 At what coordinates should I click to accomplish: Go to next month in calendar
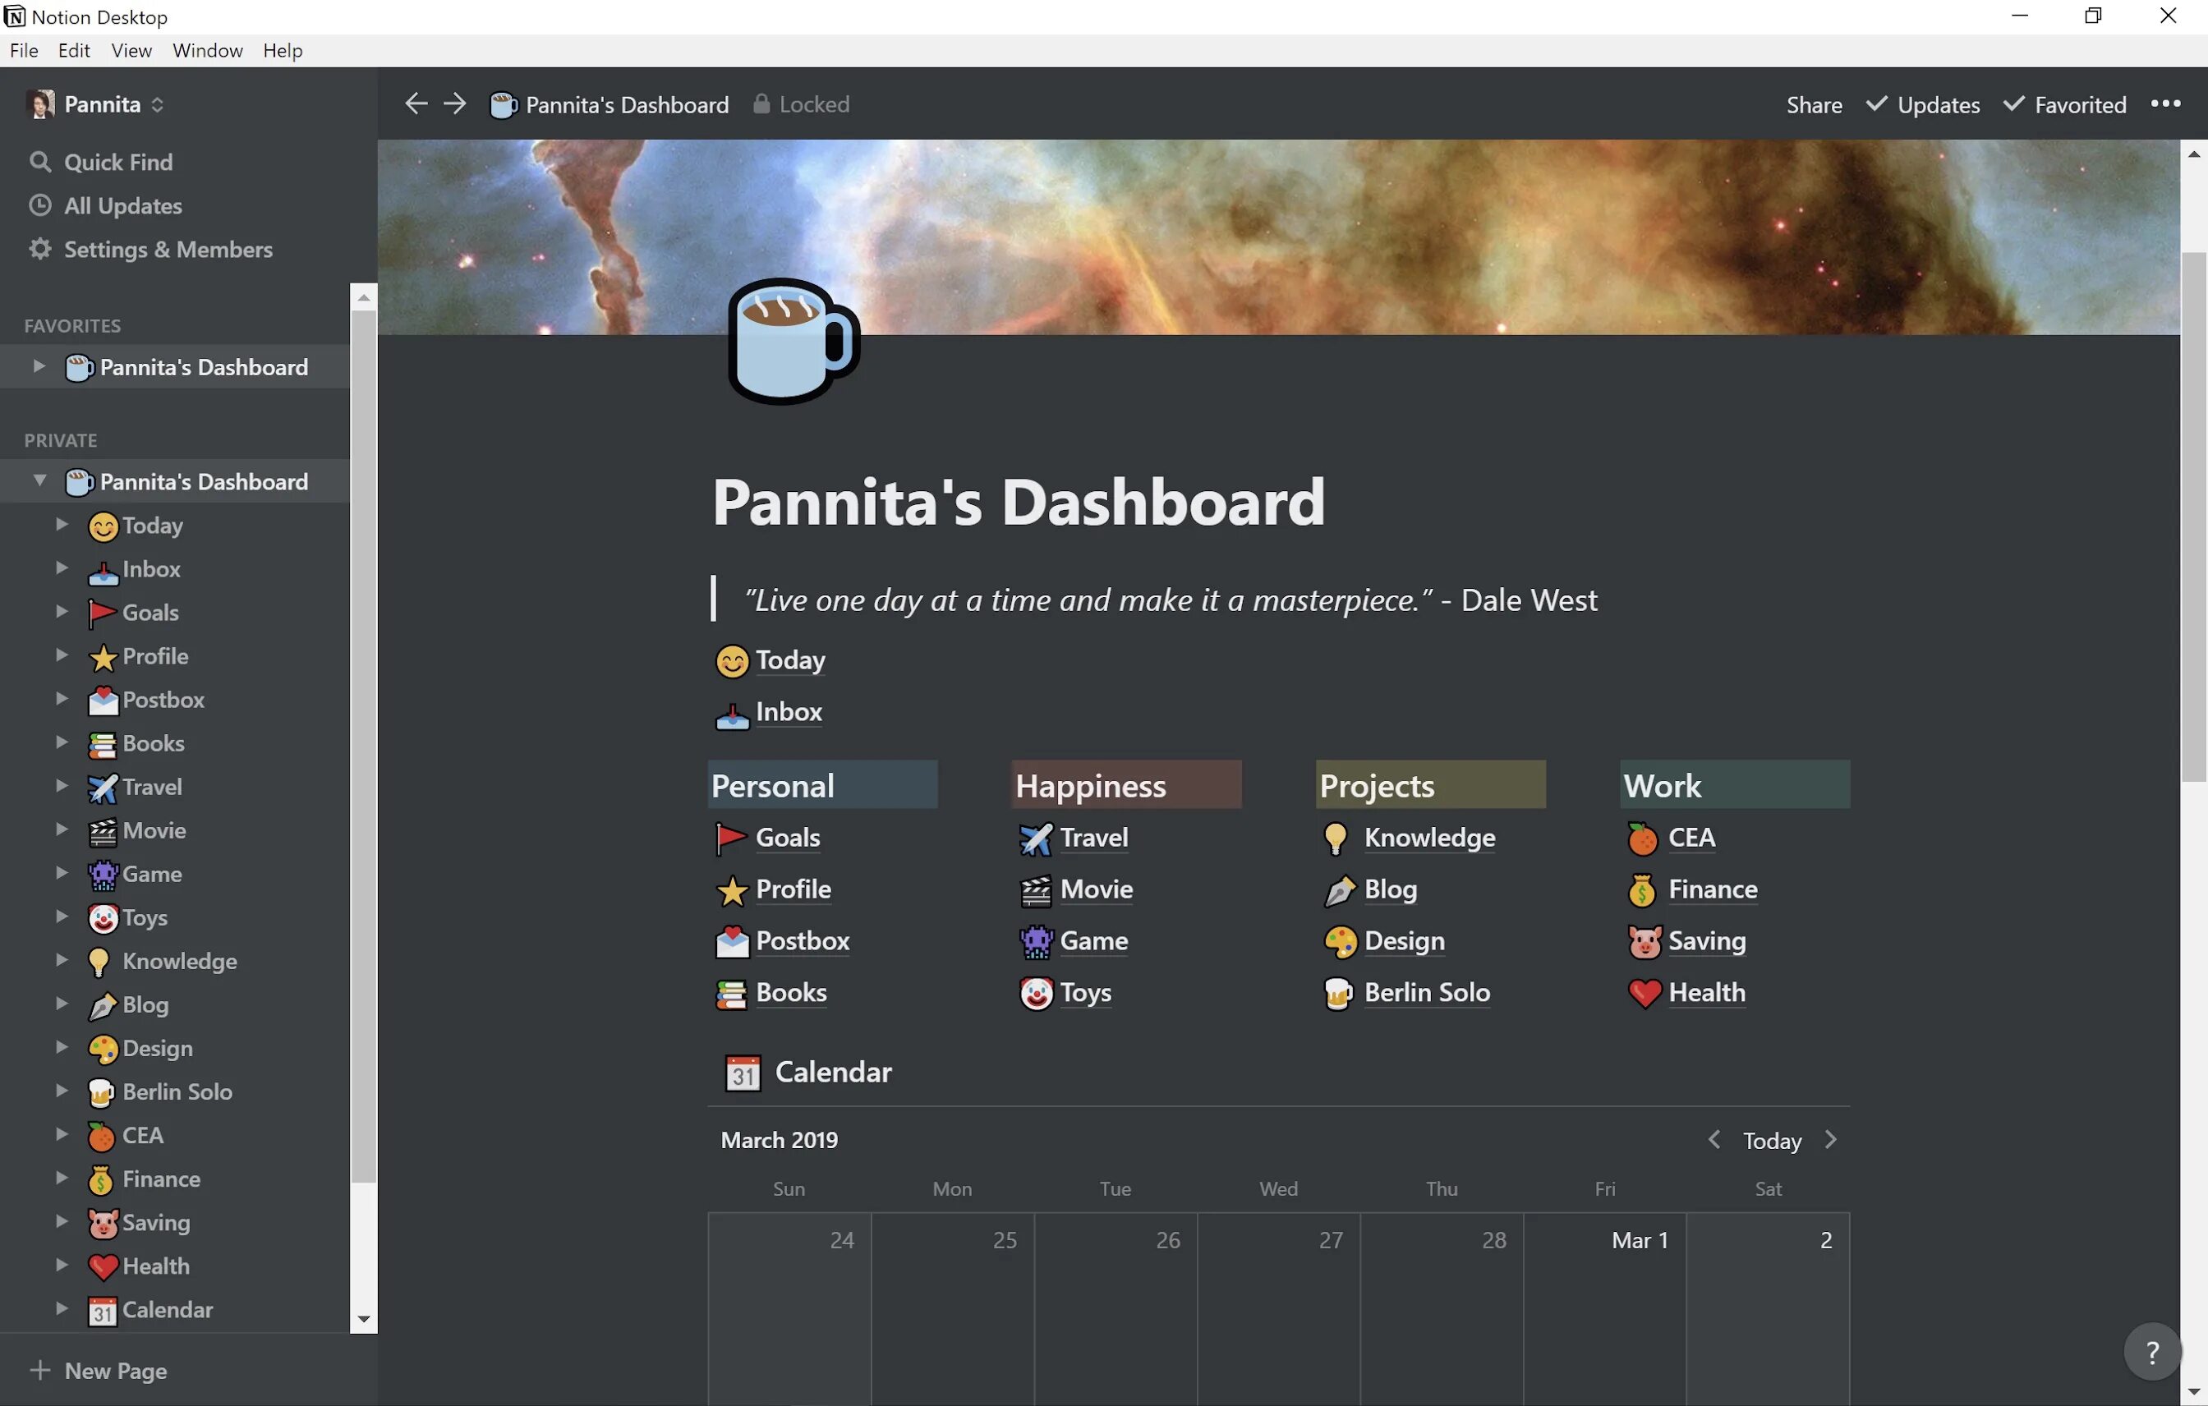1830,1139
